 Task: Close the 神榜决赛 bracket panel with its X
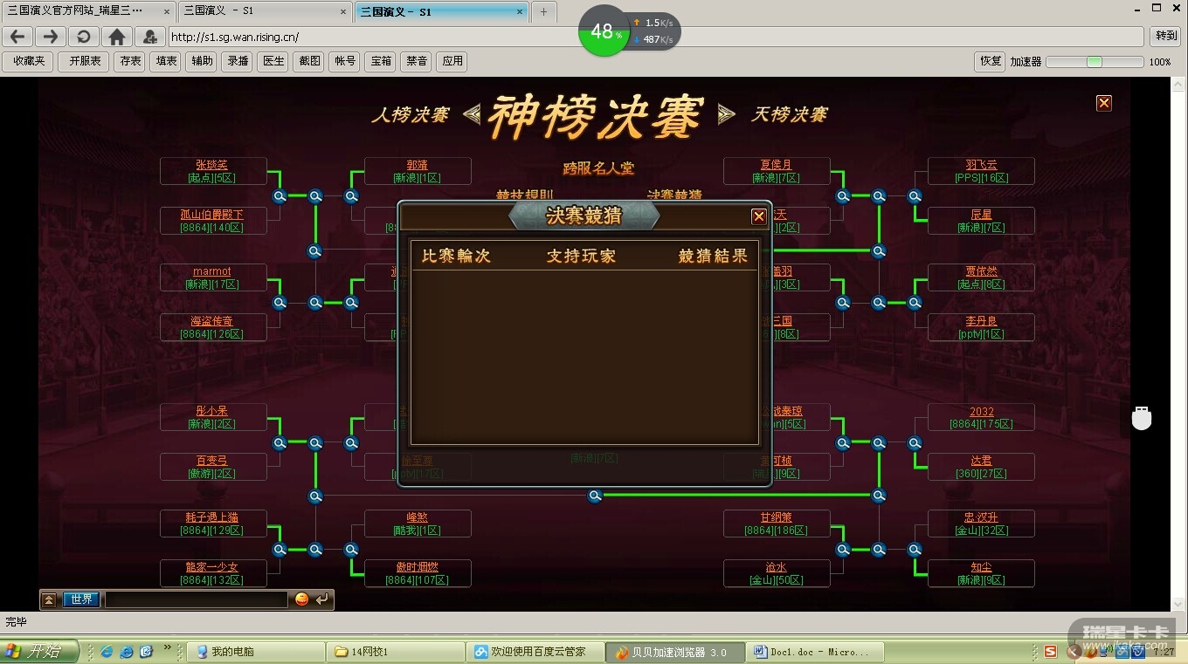tap(1104, 103)
